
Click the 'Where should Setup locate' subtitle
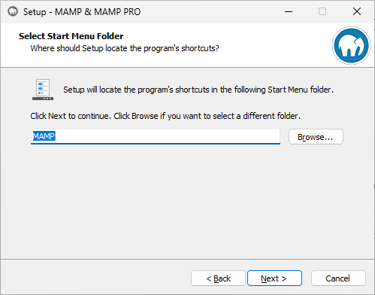pyautogui.click(x=125, y=48)
